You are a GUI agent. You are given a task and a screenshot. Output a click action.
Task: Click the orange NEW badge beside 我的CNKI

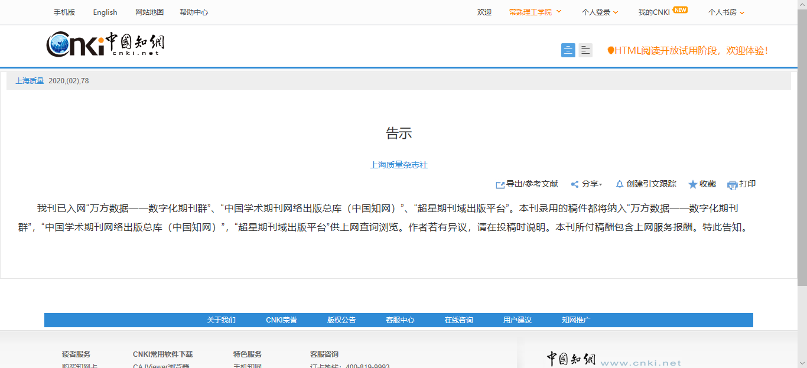[x=681, y=10]
